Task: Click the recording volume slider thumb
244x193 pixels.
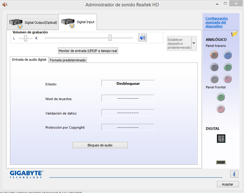Action: coord(110,38)
